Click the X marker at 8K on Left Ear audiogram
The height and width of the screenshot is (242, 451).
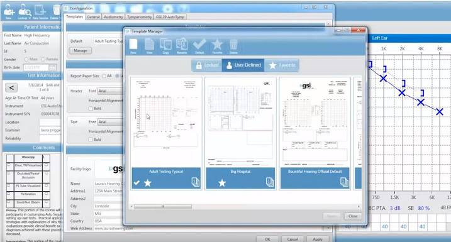tap(439, 112)
